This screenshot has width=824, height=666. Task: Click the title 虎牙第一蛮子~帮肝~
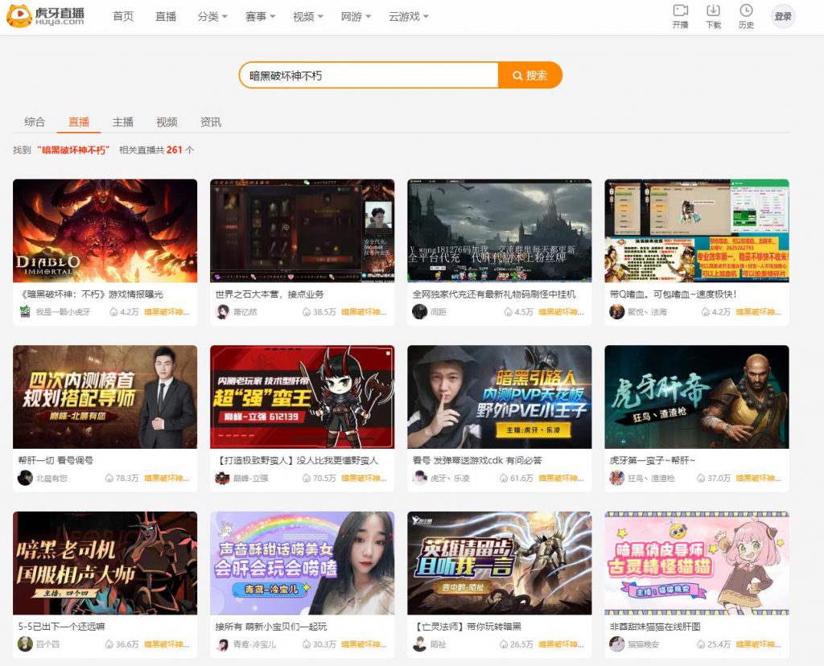pos(652,460)
